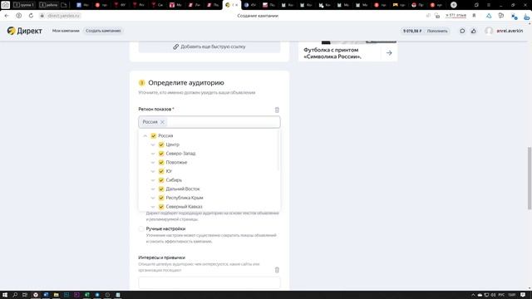
Task: Switch to the active 'Создание кампании' browser tab
Action: click(x=232, y=5)
